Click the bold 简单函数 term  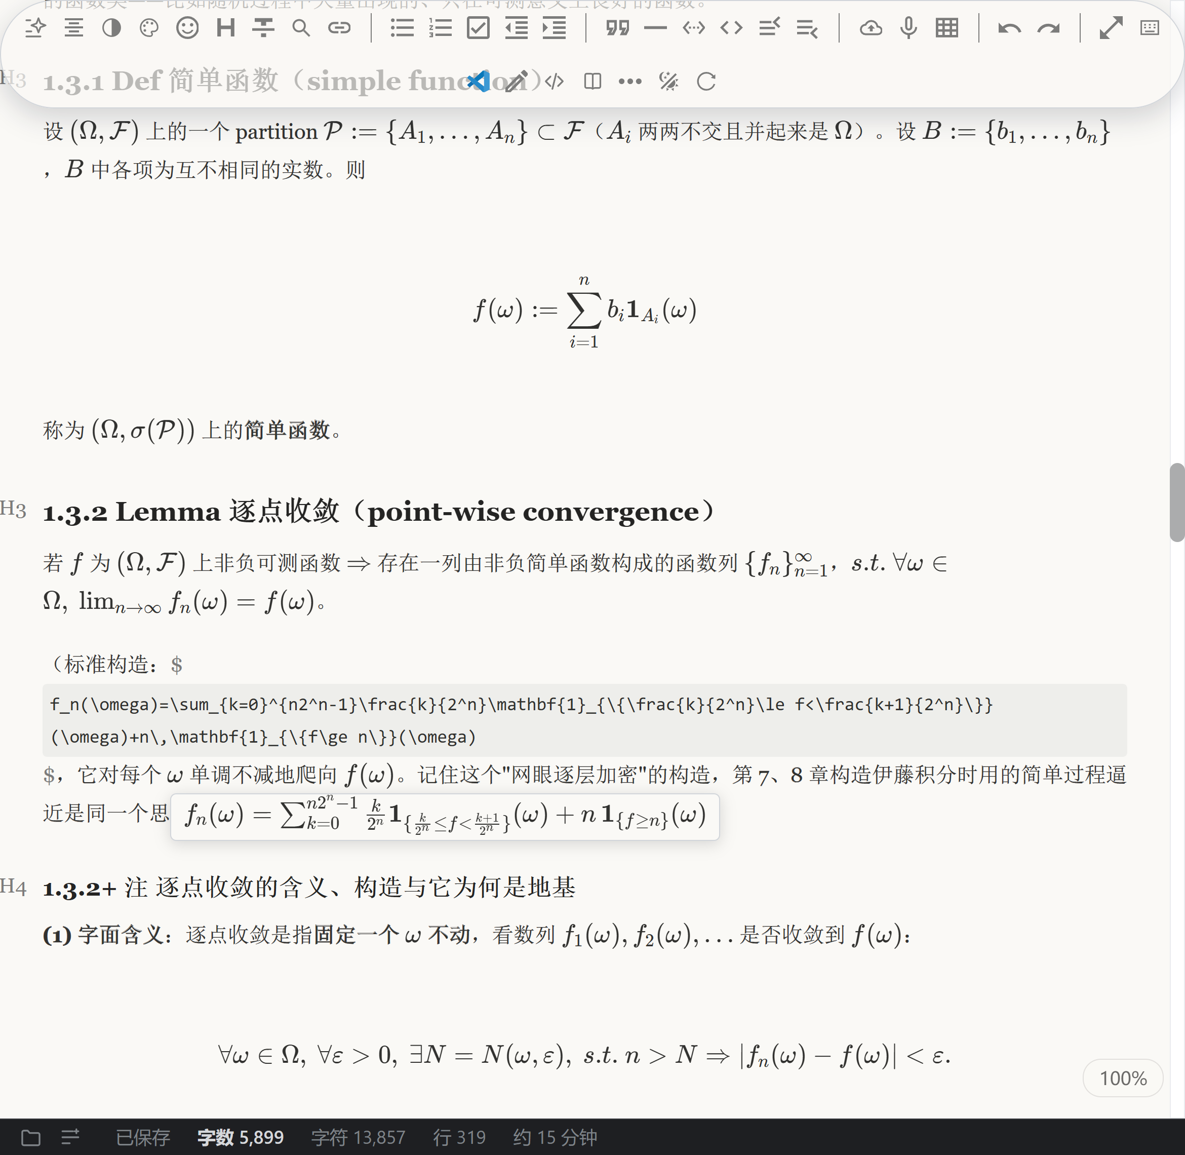coord(287,430)
